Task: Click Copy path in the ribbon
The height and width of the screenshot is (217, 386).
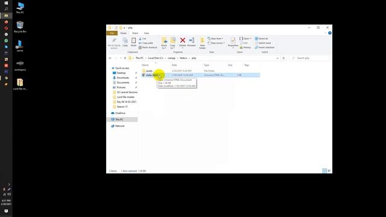Action: click(146, 43)
